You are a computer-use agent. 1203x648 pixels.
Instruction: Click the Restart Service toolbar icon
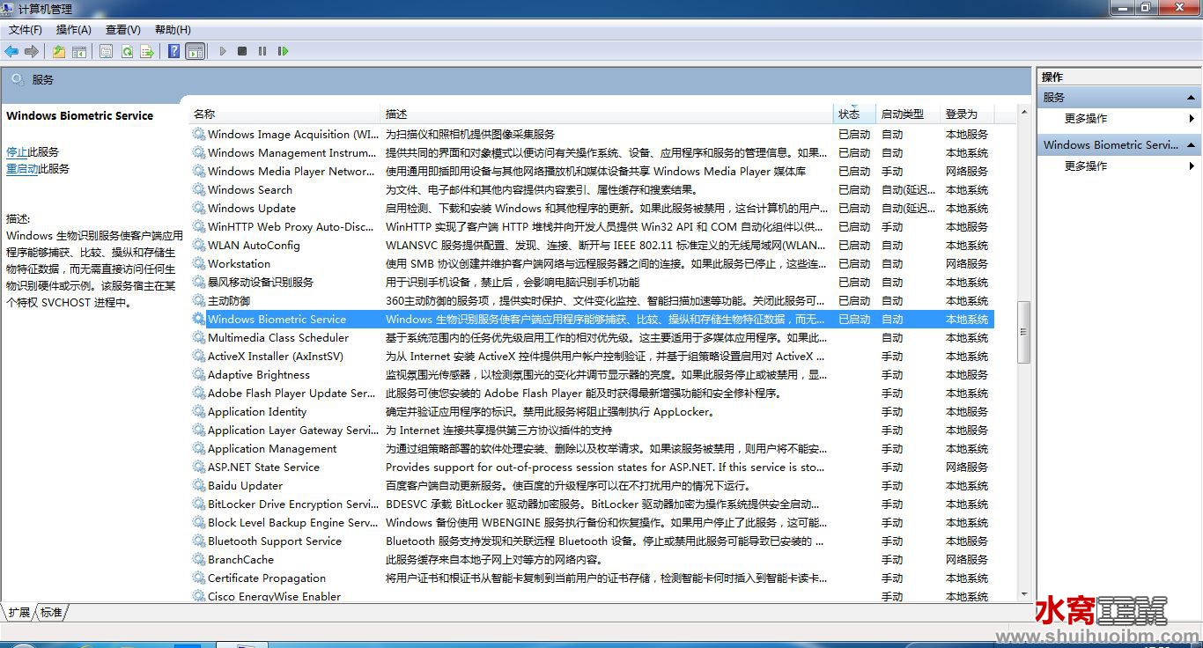pos(283,52)
